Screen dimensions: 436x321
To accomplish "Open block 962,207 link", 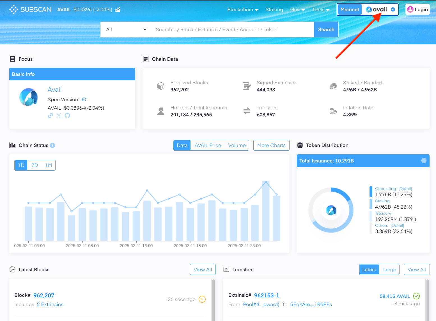I will click(44, 295).
